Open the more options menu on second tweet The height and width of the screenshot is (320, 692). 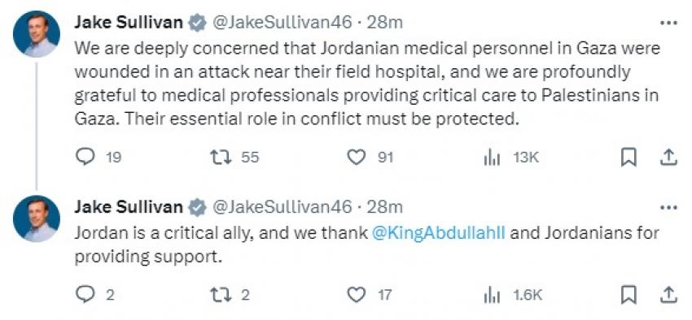point(668,207)
